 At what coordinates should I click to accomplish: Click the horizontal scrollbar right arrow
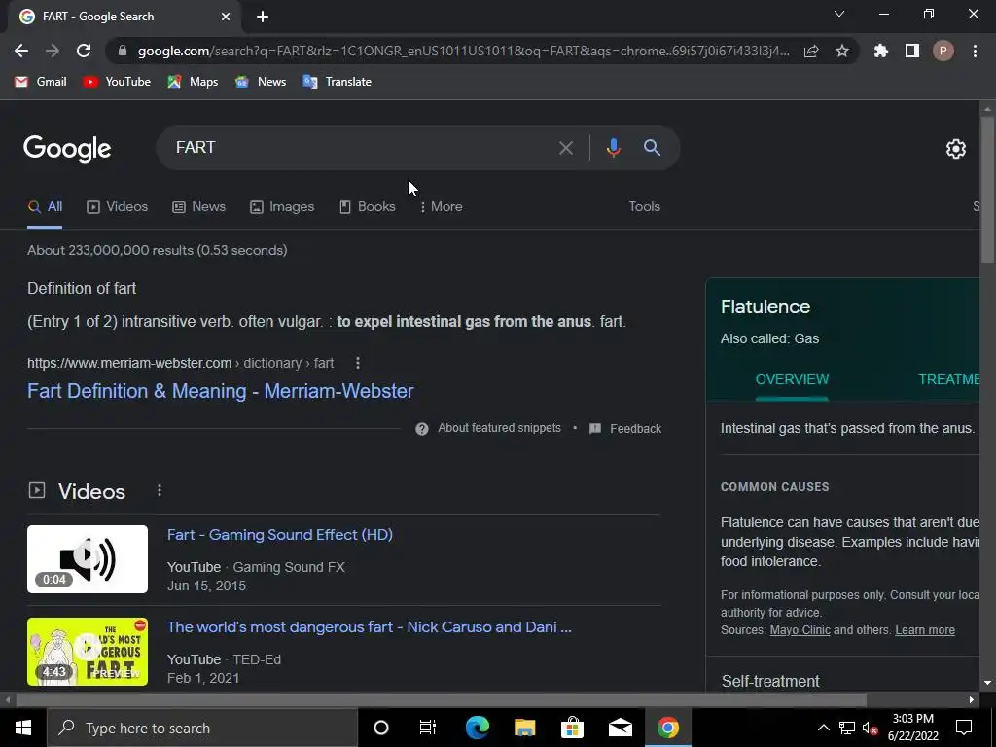(x=972, y=700)
